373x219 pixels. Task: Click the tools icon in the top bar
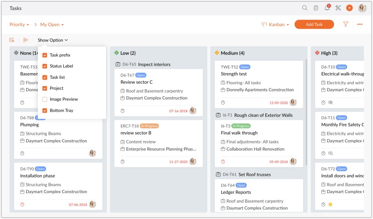click(x=338, y=8)
